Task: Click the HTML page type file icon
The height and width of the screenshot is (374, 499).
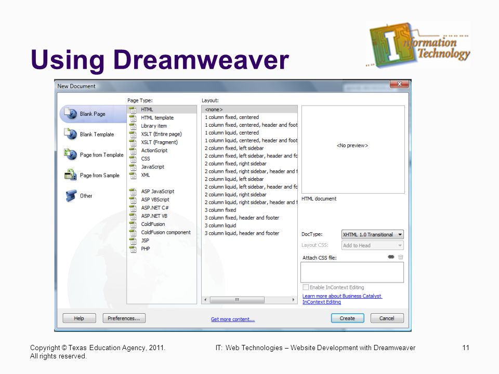Action: point(133,110)
